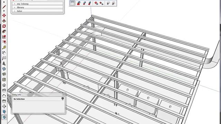
Task: Select the Offset tool
Action: click(4, 42)
